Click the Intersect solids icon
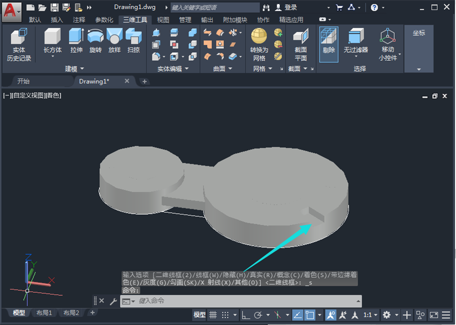Screen dimensions: 456x325 click(193, 57)
